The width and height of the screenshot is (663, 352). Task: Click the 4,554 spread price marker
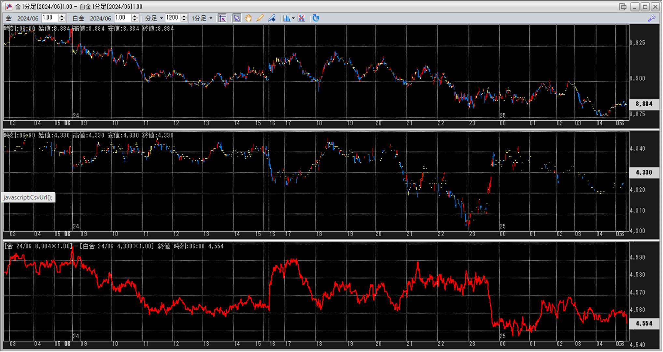tap(644, 323)
